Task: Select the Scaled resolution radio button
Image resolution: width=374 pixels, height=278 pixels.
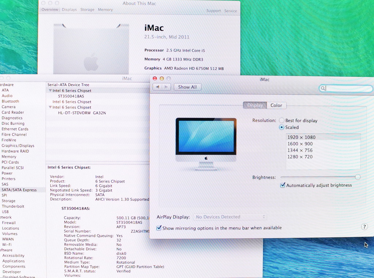Action: click(x=282, y=127)
